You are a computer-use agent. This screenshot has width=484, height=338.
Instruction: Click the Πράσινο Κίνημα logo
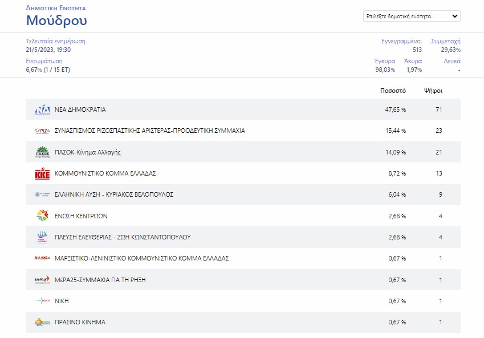(x=42, y=322)
